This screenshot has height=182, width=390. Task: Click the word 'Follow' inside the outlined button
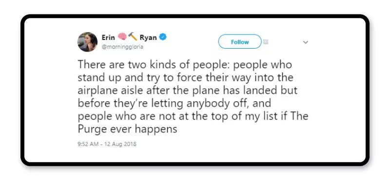[240, 42]
